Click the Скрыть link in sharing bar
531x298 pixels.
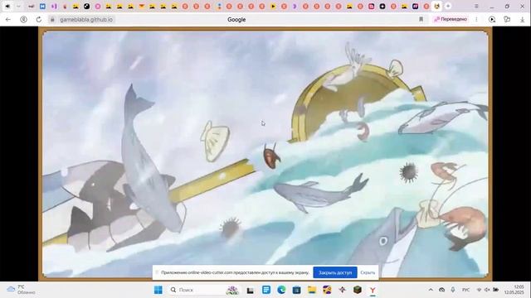coord(368,272)
